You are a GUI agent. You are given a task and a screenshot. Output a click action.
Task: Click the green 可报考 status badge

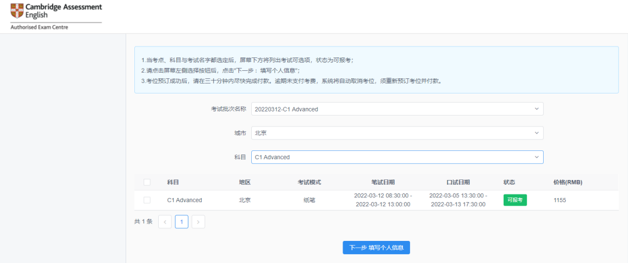pyautogui.click(x=515, y=200)
